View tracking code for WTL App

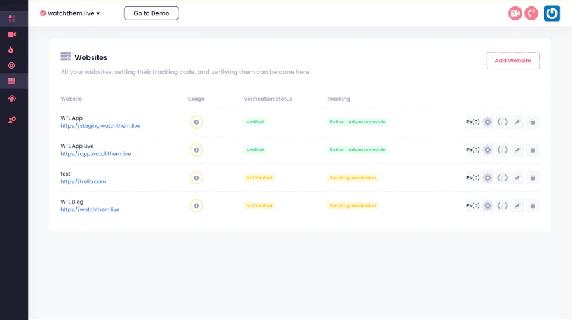[502, 122]
